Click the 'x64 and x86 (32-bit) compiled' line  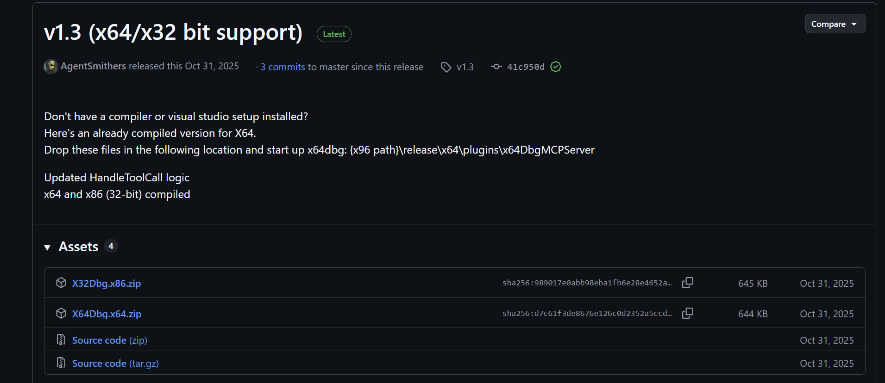coord(117,194)
